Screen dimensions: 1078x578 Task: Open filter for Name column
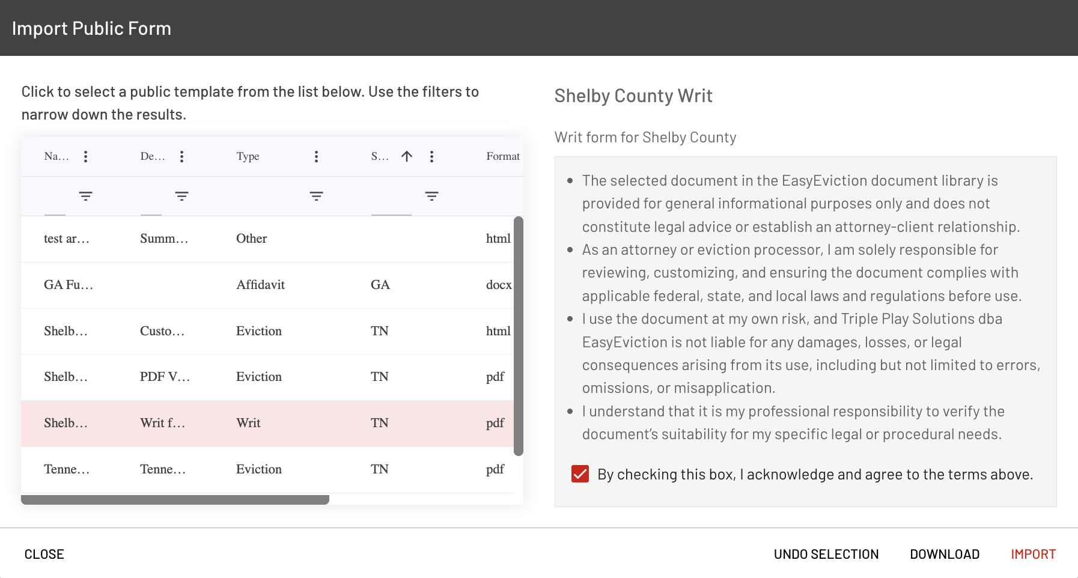[x=86, y=196]
